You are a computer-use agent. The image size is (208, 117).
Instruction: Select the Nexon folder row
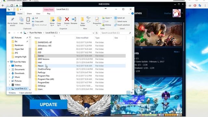80,66
